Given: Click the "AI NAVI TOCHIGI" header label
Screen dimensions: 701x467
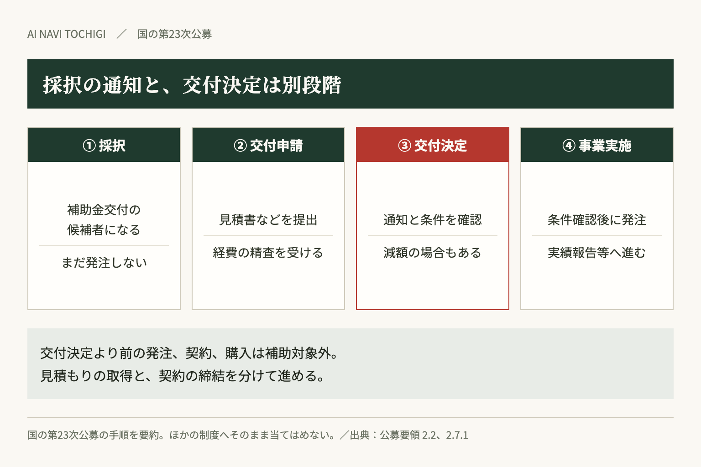Looking at the screenshot, I should (x=67, y=34).
